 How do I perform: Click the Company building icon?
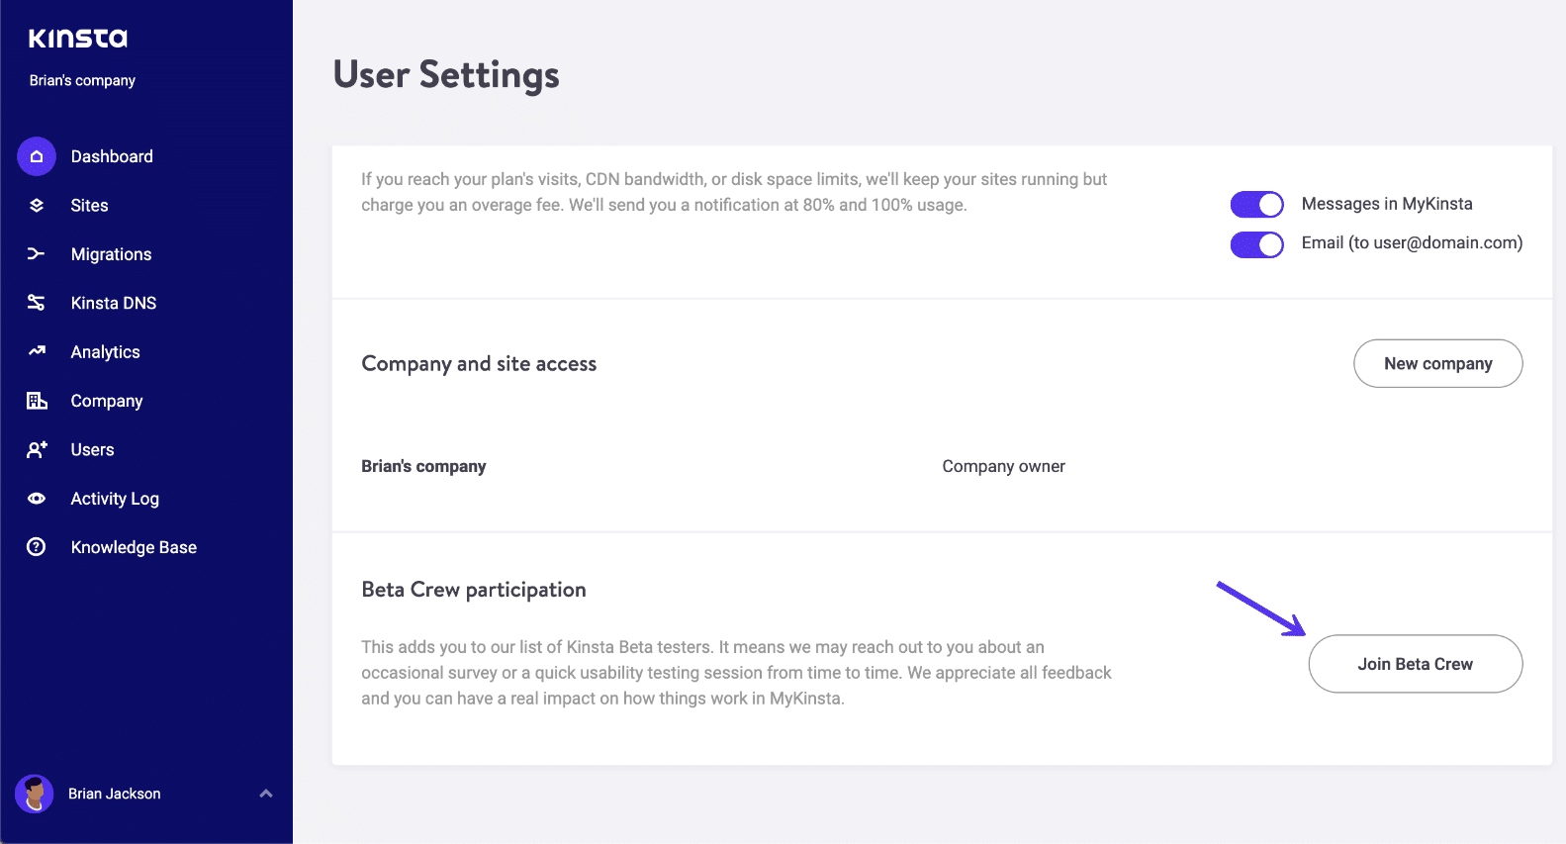[37, 401]
